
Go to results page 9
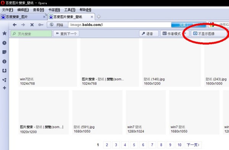(x=170, y=145)
